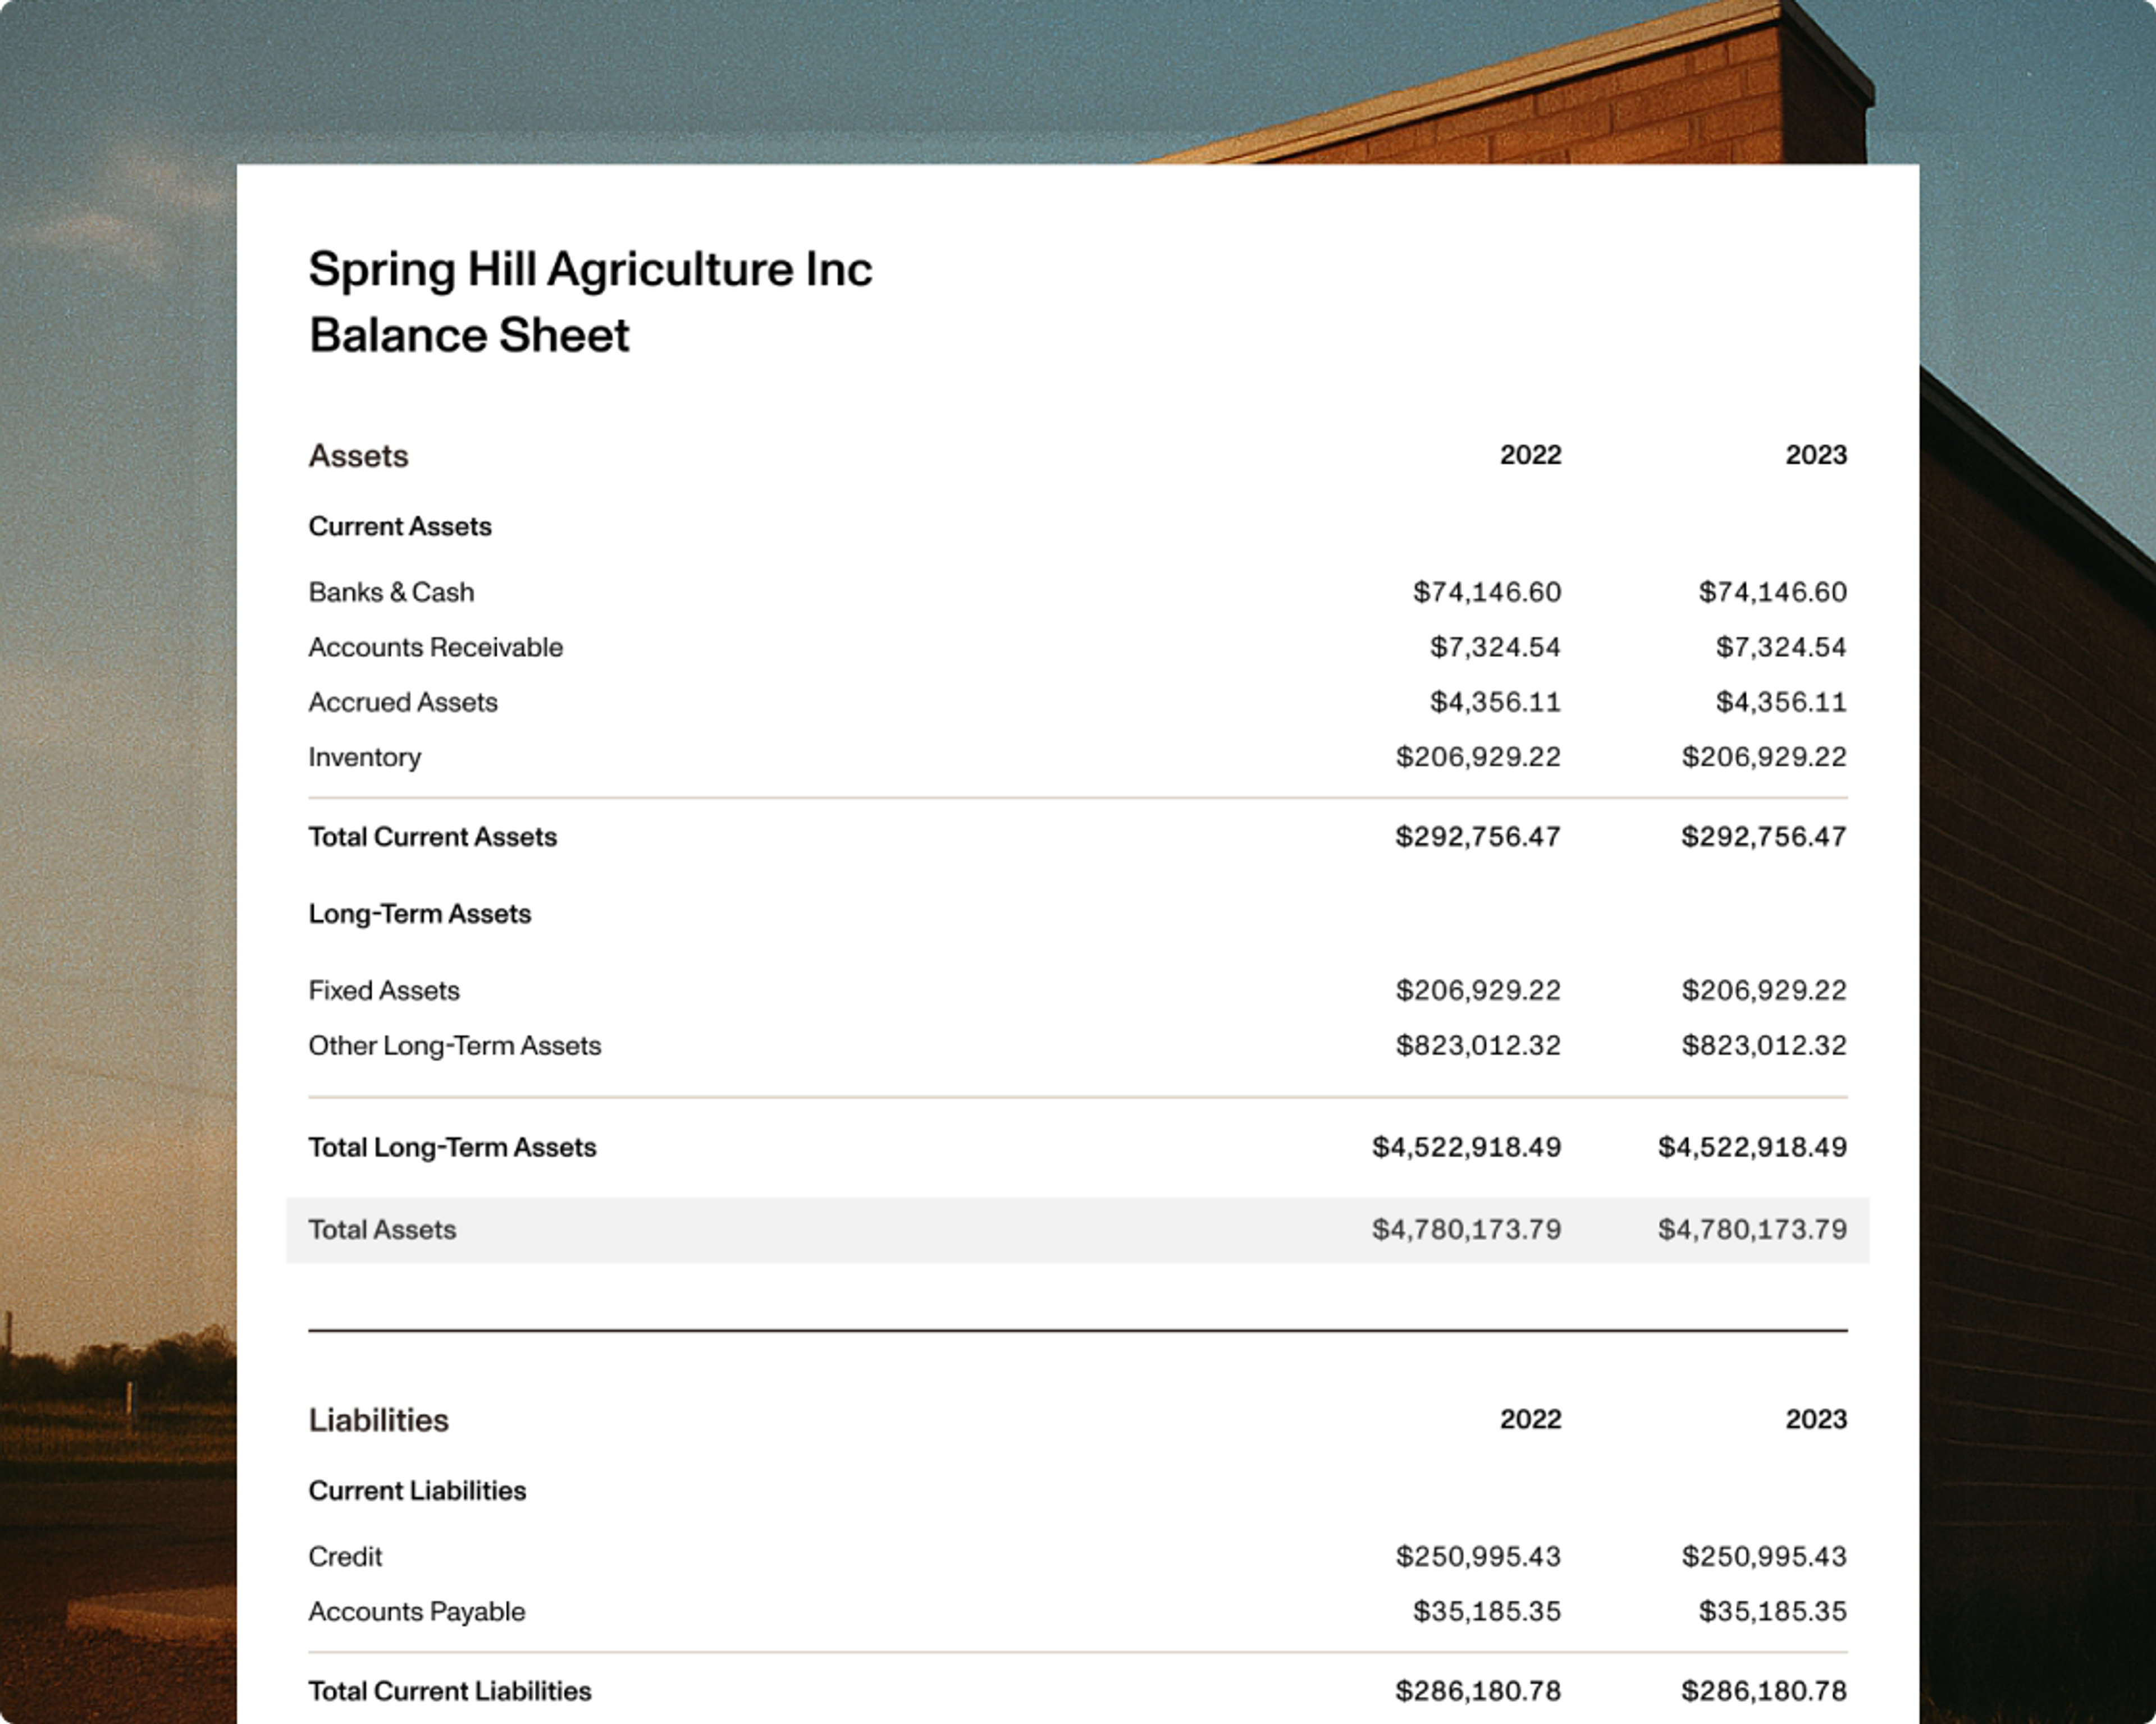Click the Accounts Payable label
This screenshot has width=2156, height=1724.
tap(416, 1611)
